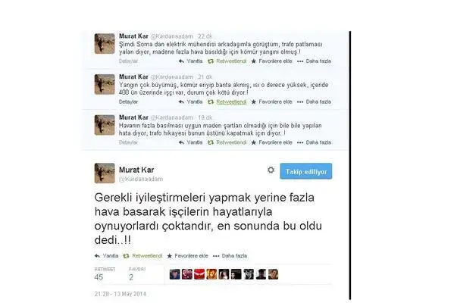
Task: Open the last retweeter avatar in the row
Action: click(x=273, y=274)
